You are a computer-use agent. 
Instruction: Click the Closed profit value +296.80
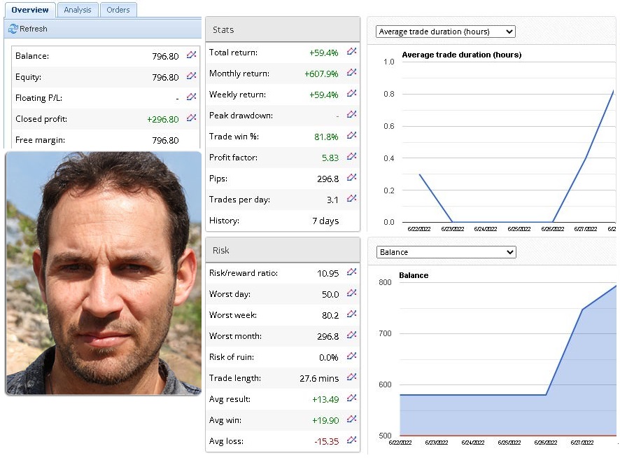163,119
